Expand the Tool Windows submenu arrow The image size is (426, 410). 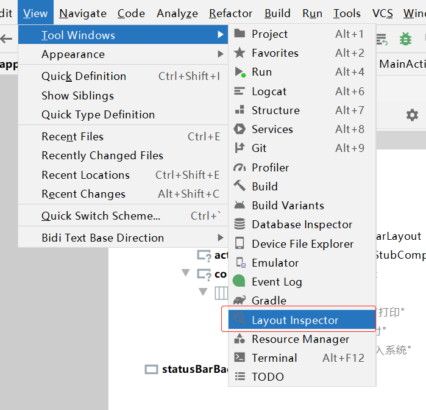221,35
